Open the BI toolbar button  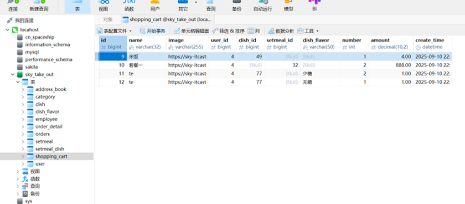tap(314, 6)
